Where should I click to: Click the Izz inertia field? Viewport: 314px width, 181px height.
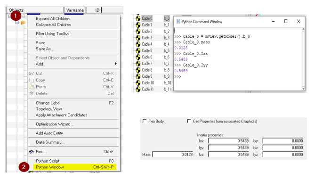pos(228,155)
